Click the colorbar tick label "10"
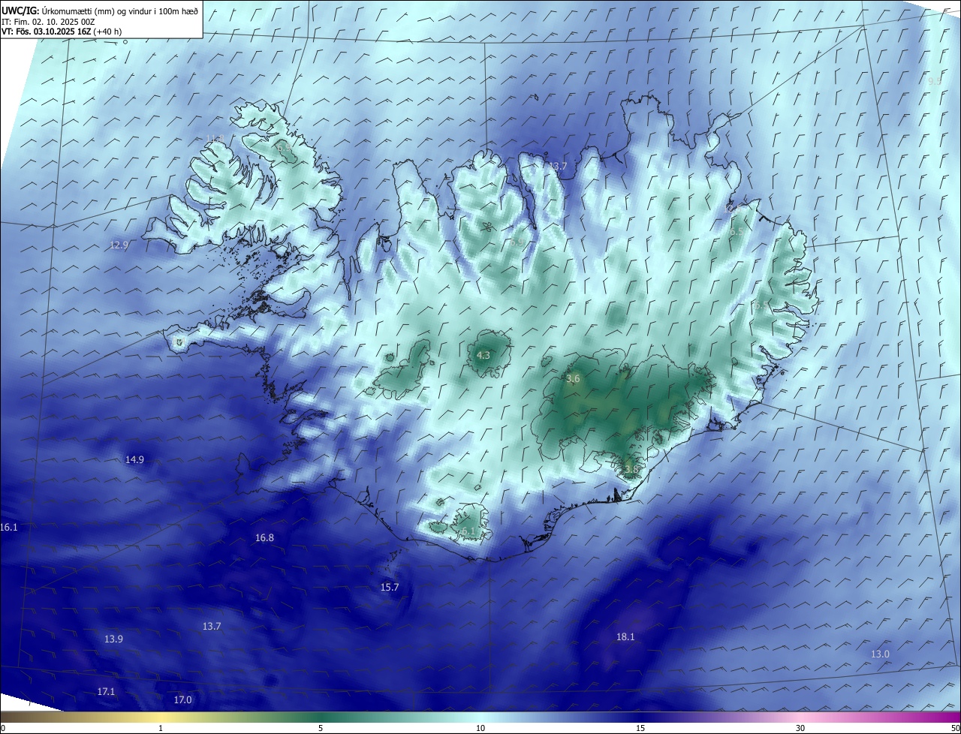The width and height of the screenshot is (961, 734). [x=480, y=728]
